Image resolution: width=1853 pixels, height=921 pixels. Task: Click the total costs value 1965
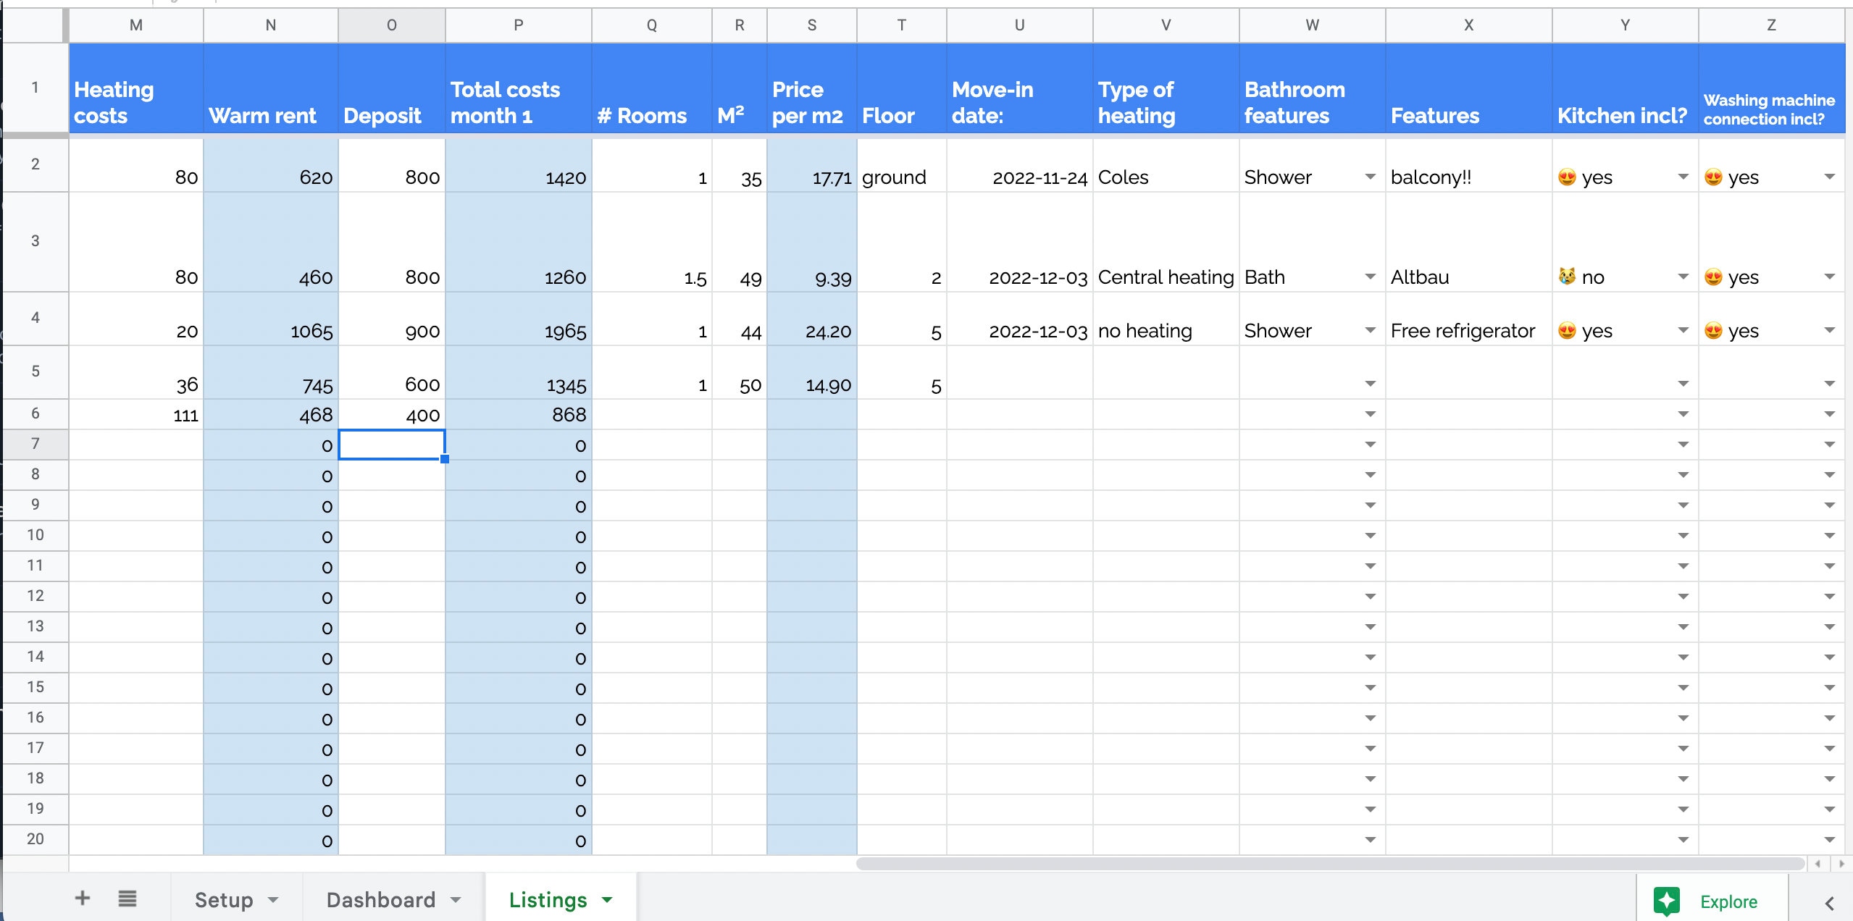tap(519, 319)
